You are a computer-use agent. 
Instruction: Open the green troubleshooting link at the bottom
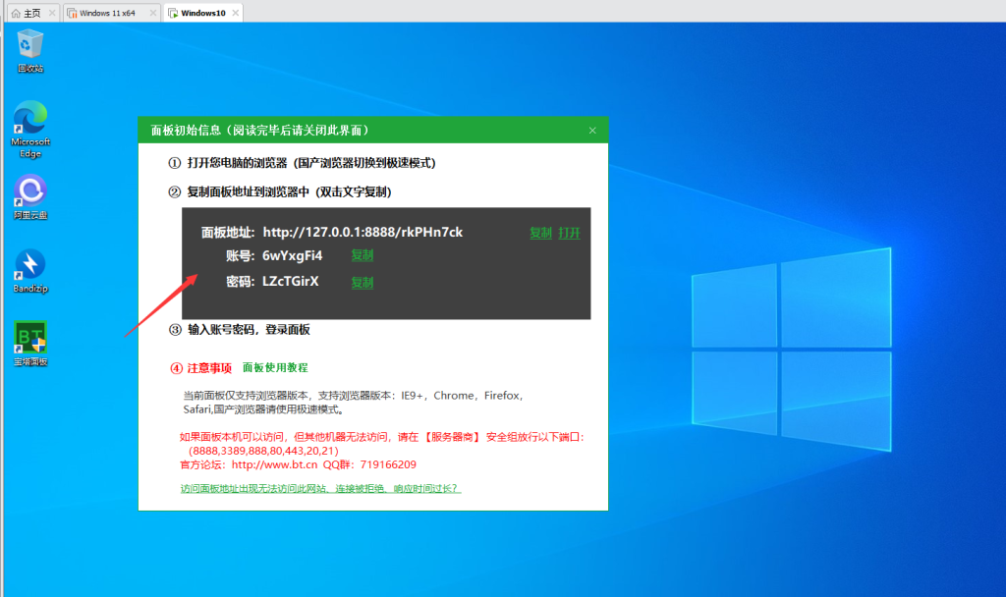[320, 488]
